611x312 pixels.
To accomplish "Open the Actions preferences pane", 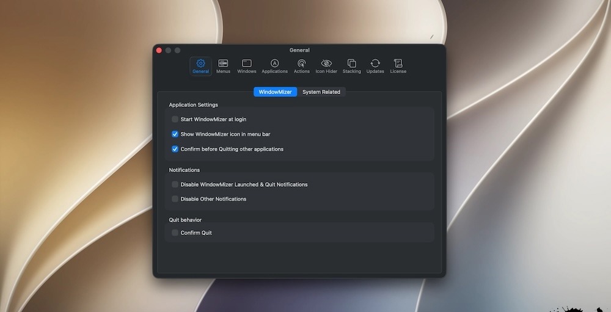I will pos(302,66).
